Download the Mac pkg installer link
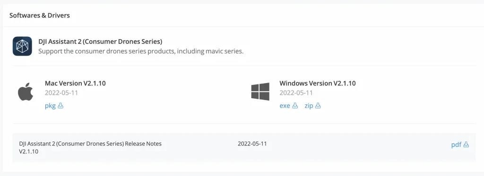This screenshot has width=484, height=176. click(x=50, y=106)
